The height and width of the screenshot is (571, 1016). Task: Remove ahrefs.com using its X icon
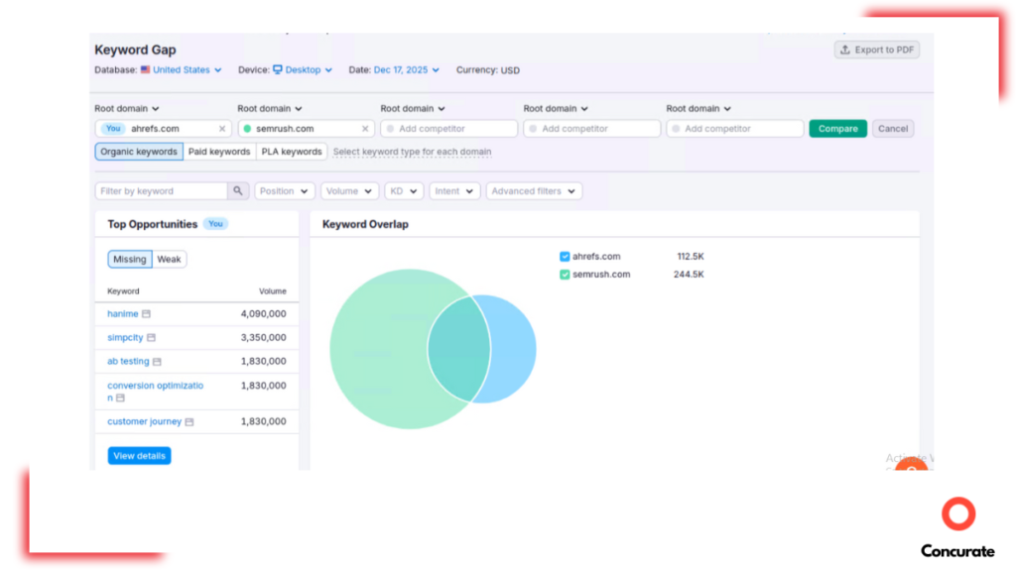(x=223, y=128)
